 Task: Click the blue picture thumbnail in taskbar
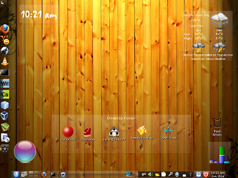tap(129, 174)
